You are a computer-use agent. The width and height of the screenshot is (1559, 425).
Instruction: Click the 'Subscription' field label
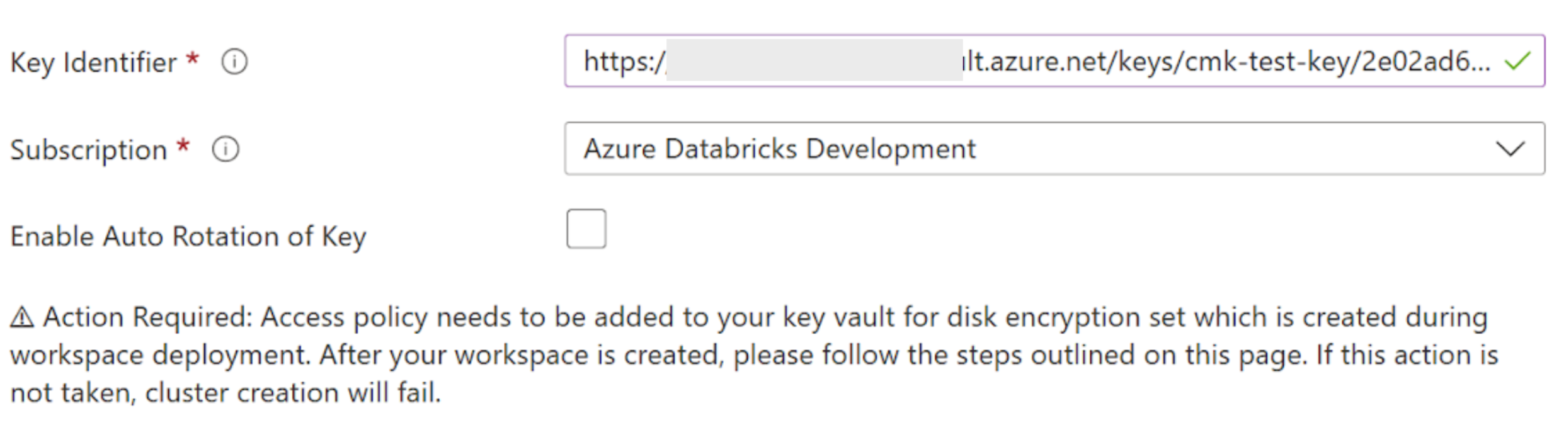click(x=89, y=150)
